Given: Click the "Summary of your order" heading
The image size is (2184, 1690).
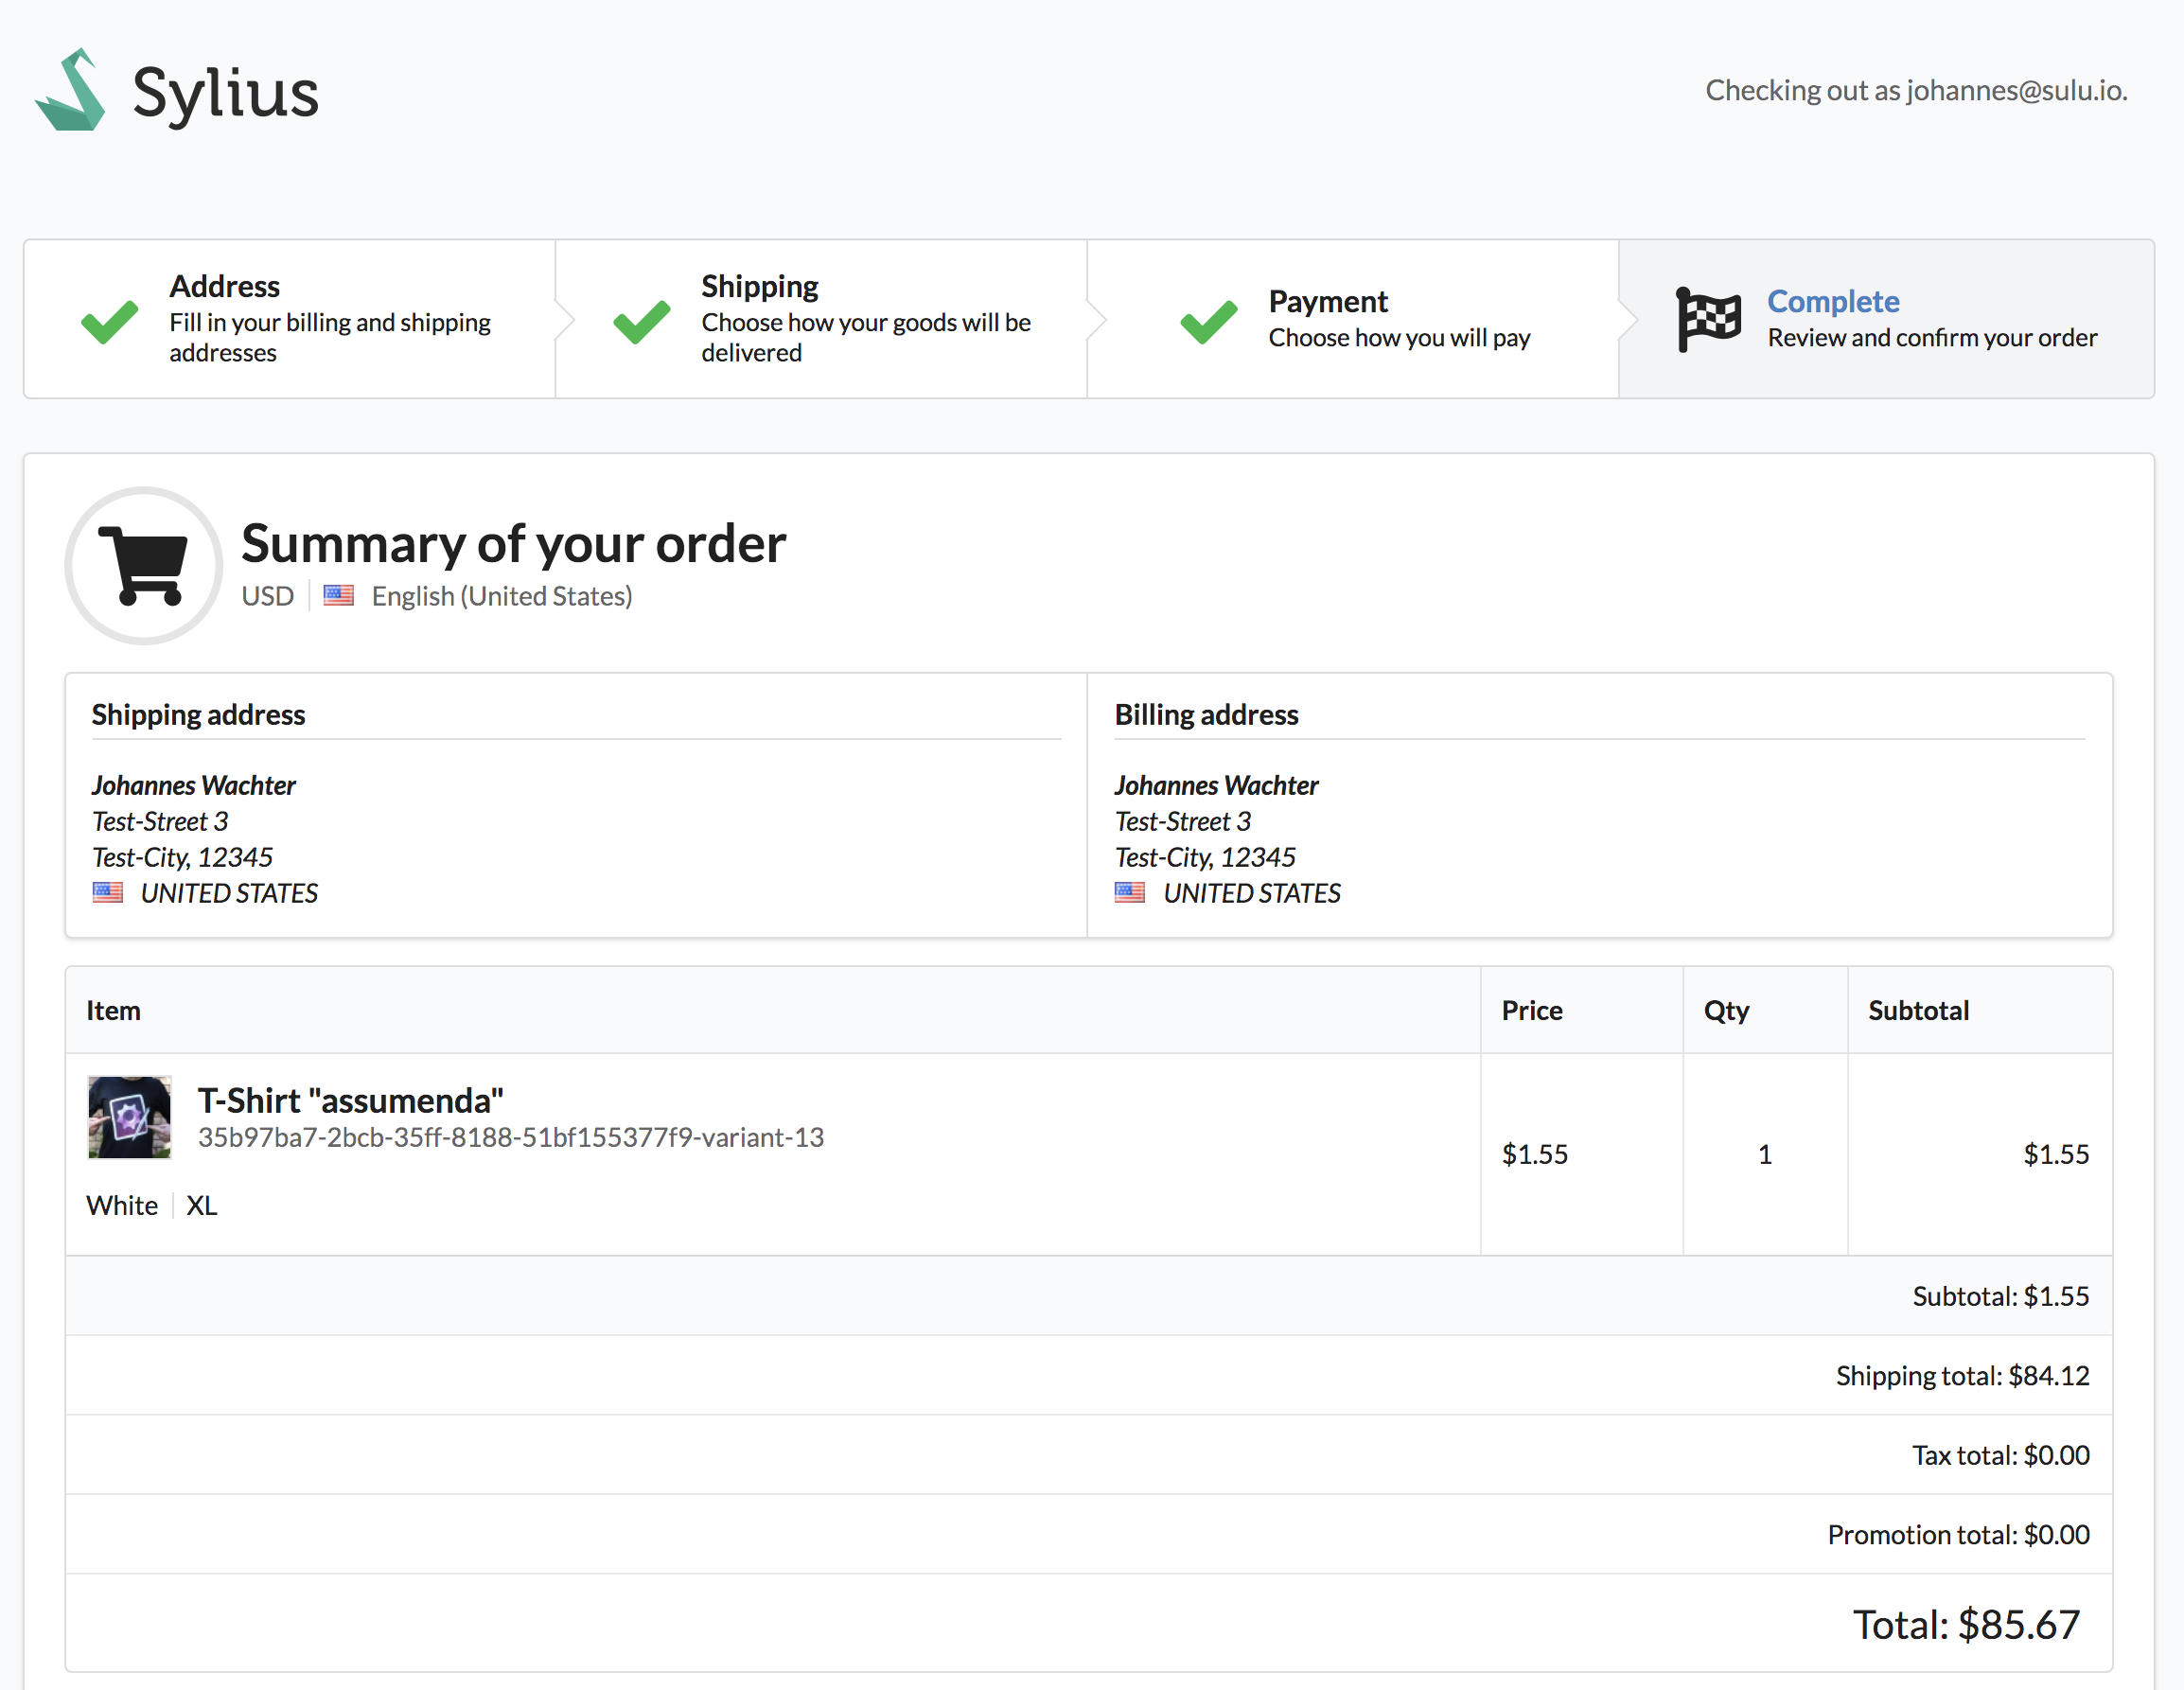Looking at the screenshot, I should click(x=513, y=543).
